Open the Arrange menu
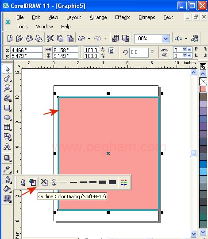The image size is (208, 239). click(x=98, y=17)
